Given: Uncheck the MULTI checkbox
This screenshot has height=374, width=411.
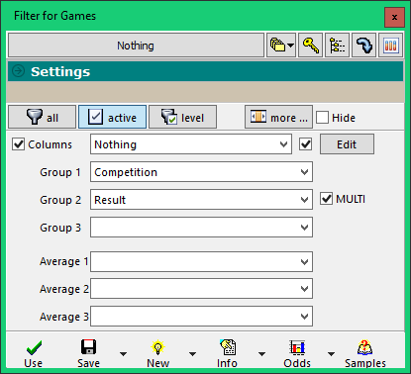Looking at the screenshot, I should click(326, 199).
